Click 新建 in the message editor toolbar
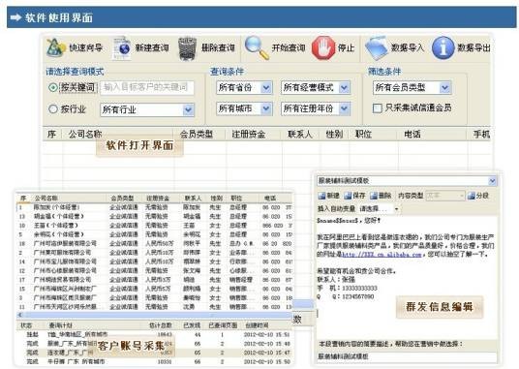Image resolution: width=519 pixels, height=369 pixels. [328, 196]
